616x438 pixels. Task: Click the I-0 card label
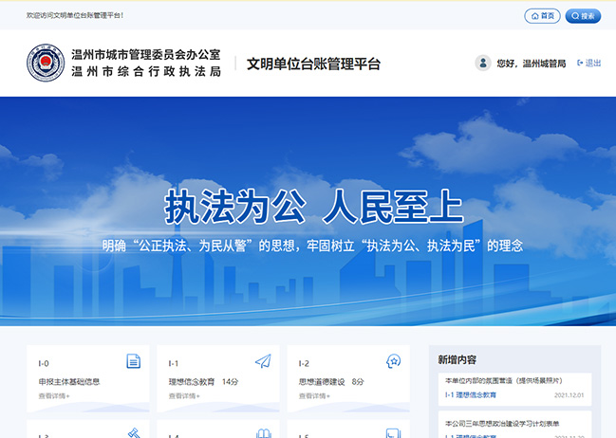coord(44,363)
